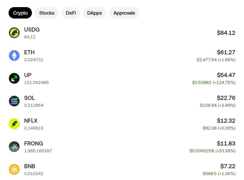Click the SOL amount 0.212864
244x180 pixels.
34,105
